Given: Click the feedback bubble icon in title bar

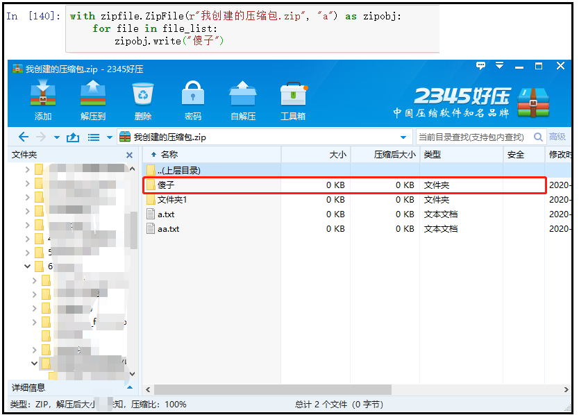Looking at the screenshot, I should coord(480,65).
